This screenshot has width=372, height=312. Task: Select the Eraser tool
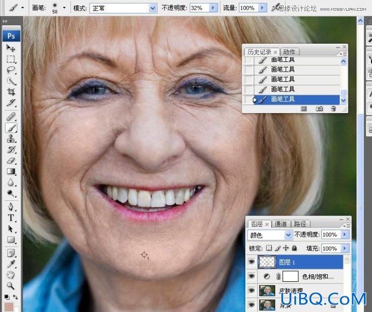[11, 161]
